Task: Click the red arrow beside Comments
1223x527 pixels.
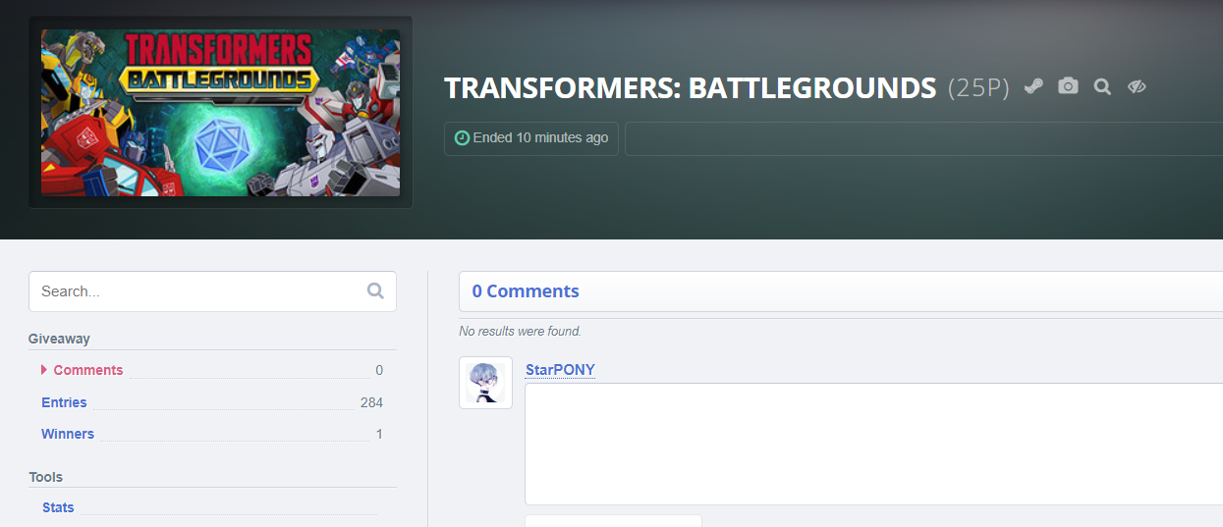Action: (44, 370)
